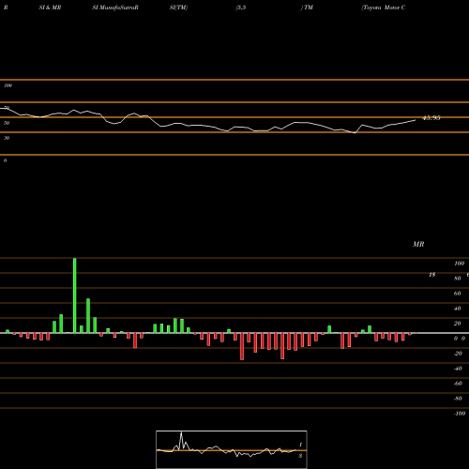The image size is (469, 469).
Task: Click the 'SI MunafaSutraR' header label
Action: [x=115, y=8]
